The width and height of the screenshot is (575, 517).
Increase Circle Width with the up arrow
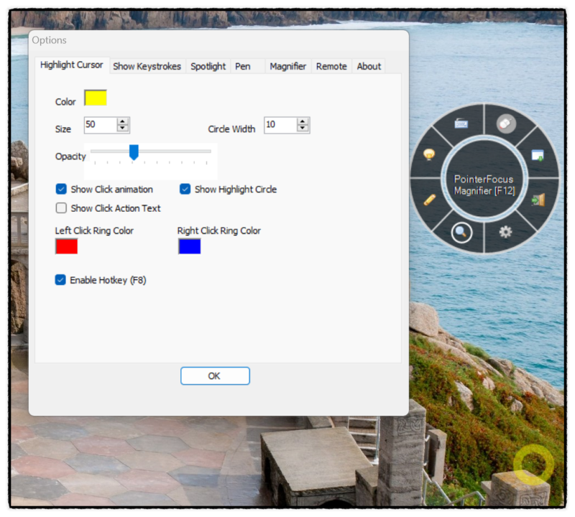pyautogui.click(x=303, y=121)
